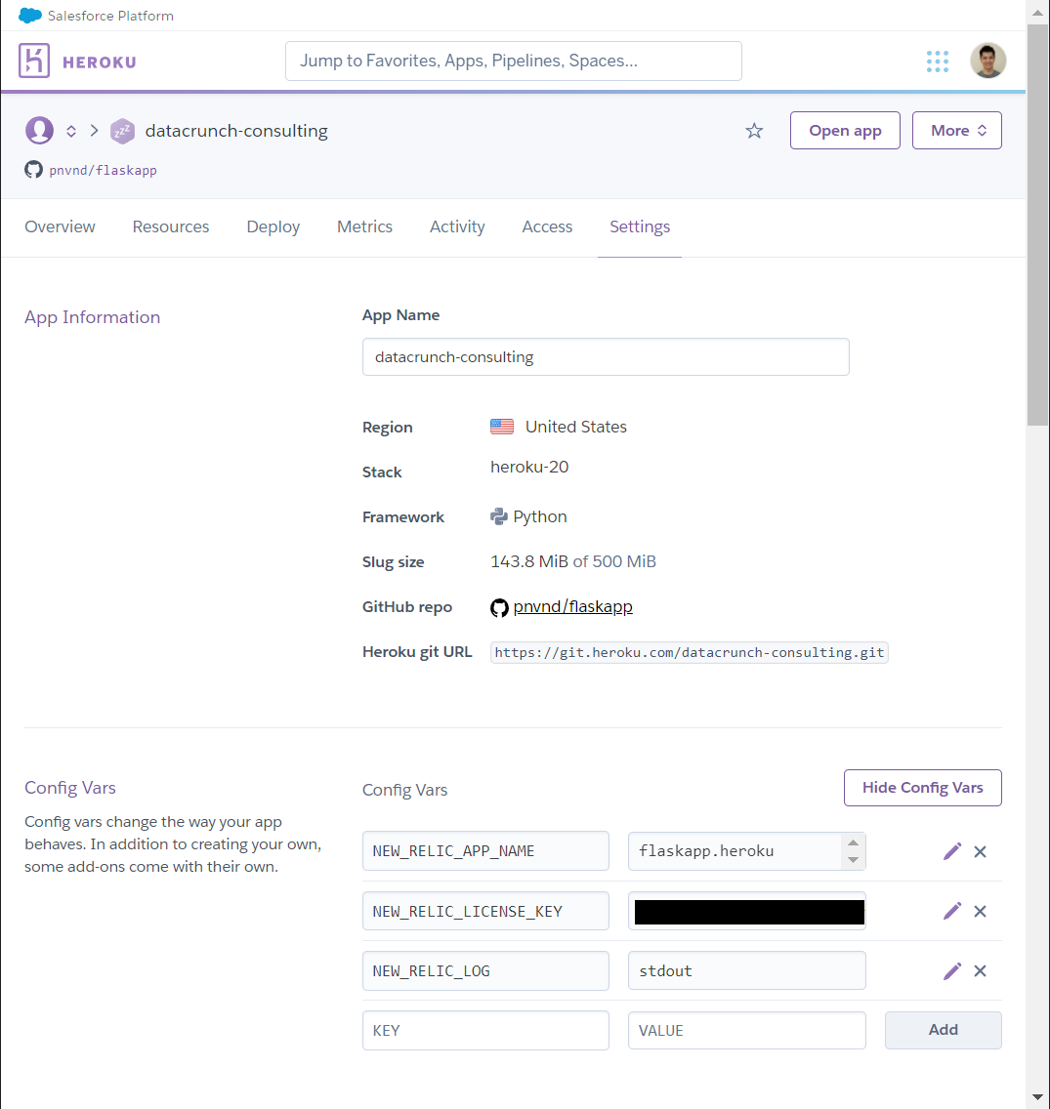Click the 143.8 MiB slug size text
The height and width of the screenshot is (1109, 1050).
coord(528,561)
